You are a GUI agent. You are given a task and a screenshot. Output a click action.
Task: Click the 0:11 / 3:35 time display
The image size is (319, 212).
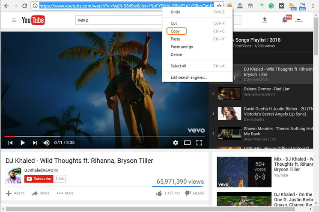pyautogui.click(x=64, y=143)
